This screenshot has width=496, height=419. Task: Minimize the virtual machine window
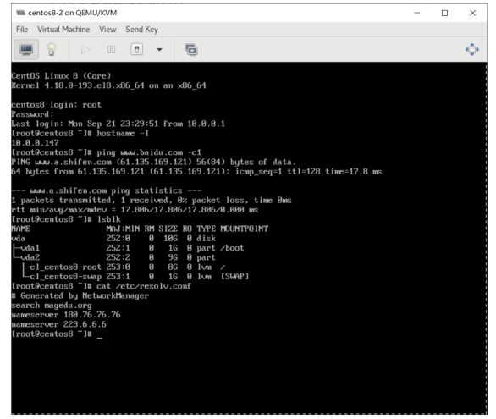417,13
